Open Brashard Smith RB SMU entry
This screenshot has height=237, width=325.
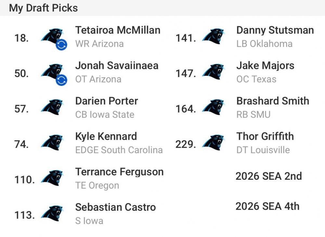(272, 108)
